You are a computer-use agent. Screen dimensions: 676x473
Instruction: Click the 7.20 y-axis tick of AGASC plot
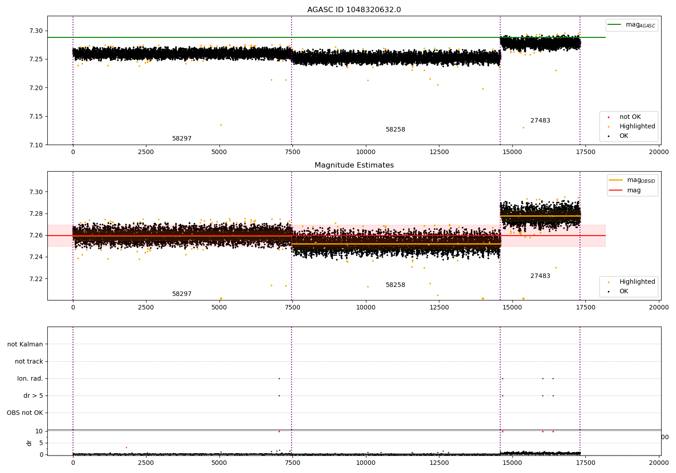pos(36,88)
